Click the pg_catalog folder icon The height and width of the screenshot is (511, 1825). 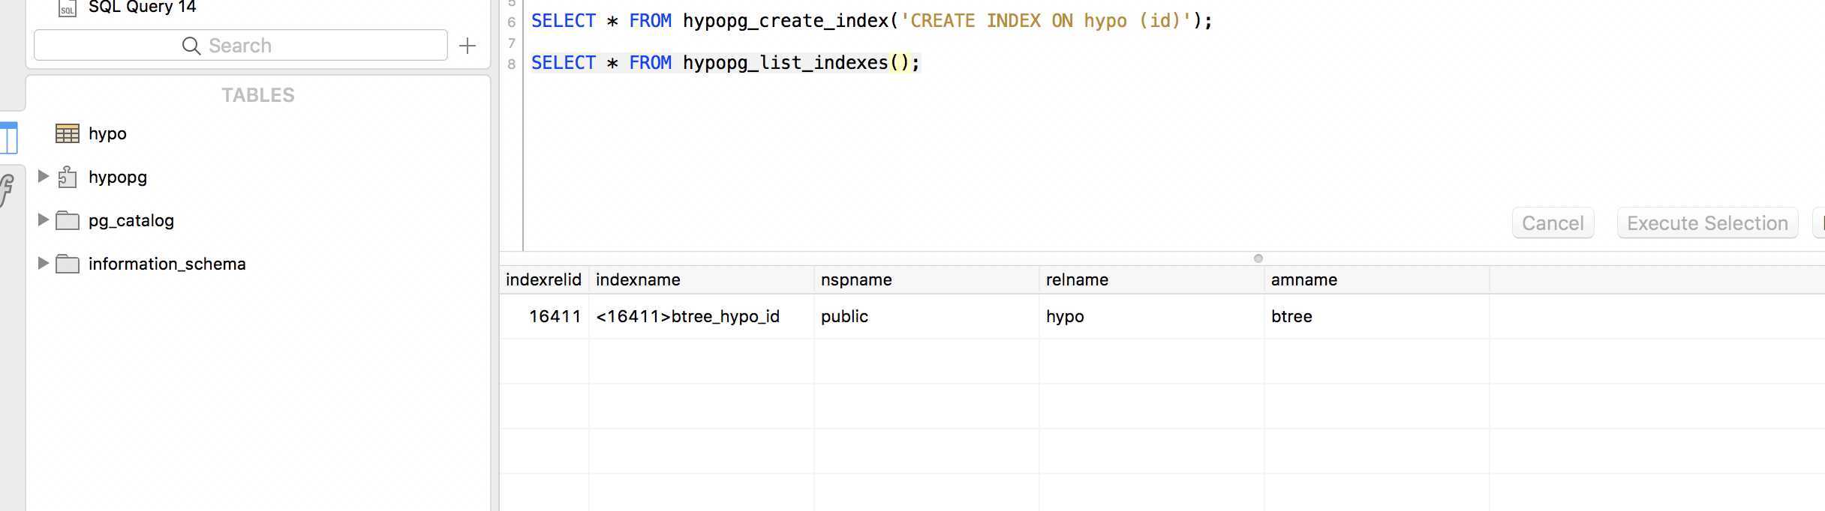point(68,220)
